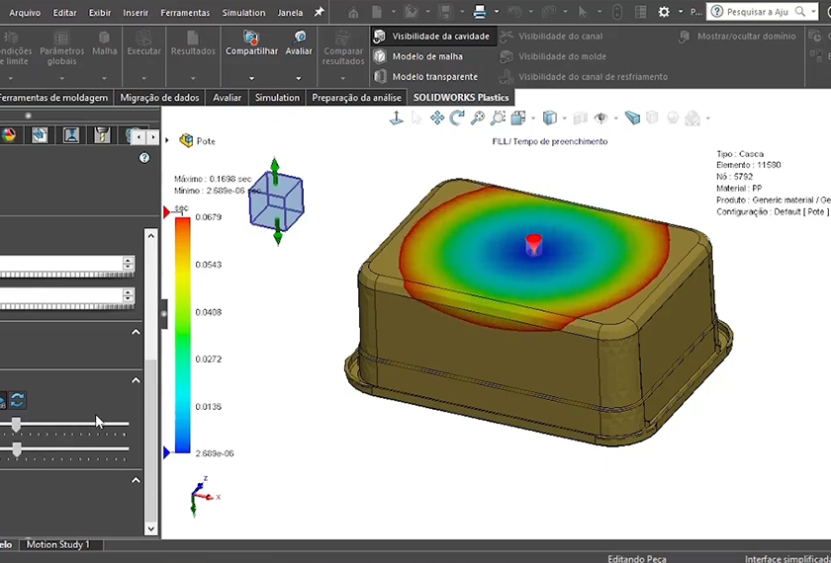This screenshot has height=563, width=831.
Task: Switch to Migração de dados tab
Action: (159, 98)
